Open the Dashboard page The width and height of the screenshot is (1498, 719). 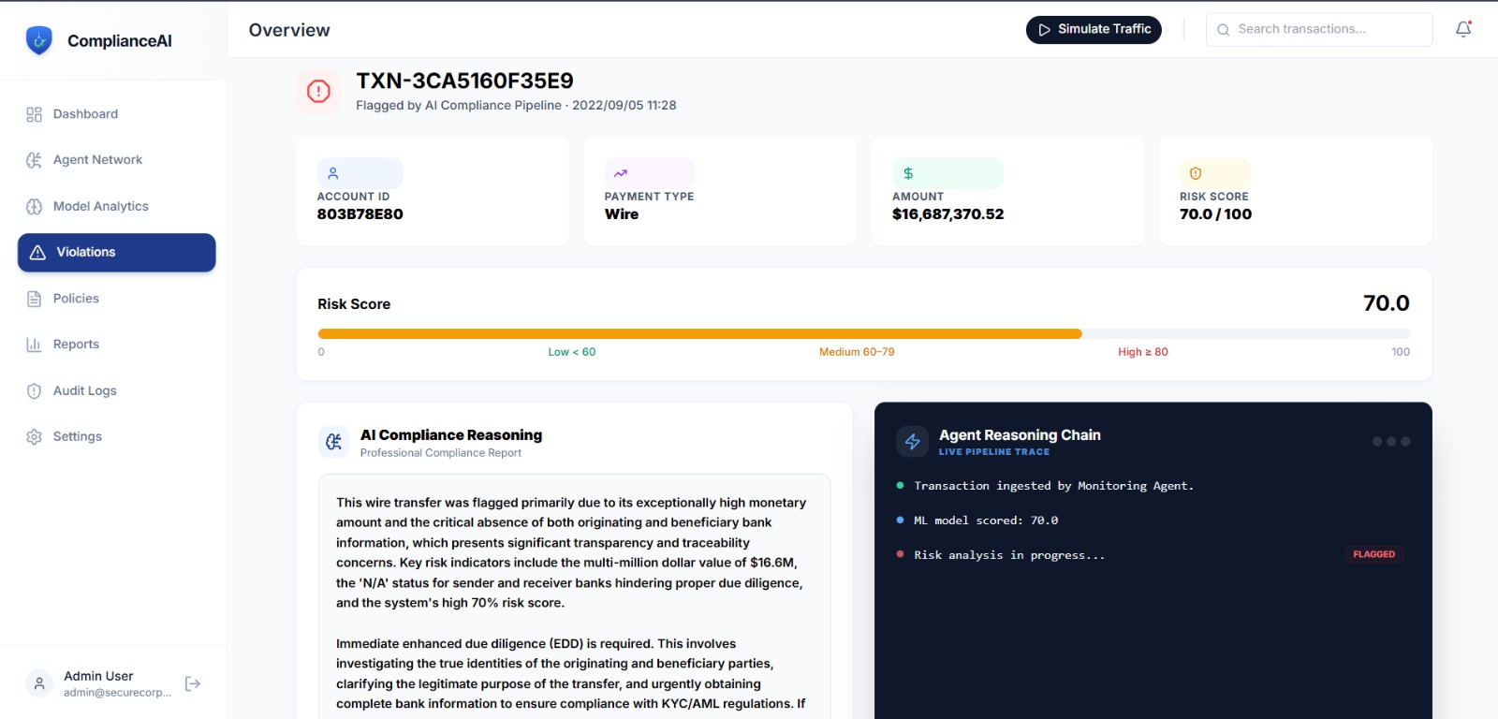coord(116,114)
